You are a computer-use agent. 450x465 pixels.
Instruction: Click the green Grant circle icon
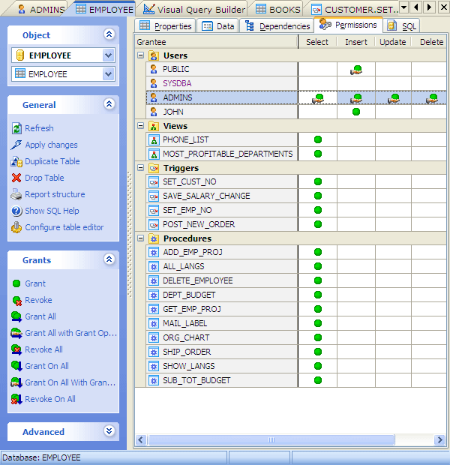coord(16,283)
